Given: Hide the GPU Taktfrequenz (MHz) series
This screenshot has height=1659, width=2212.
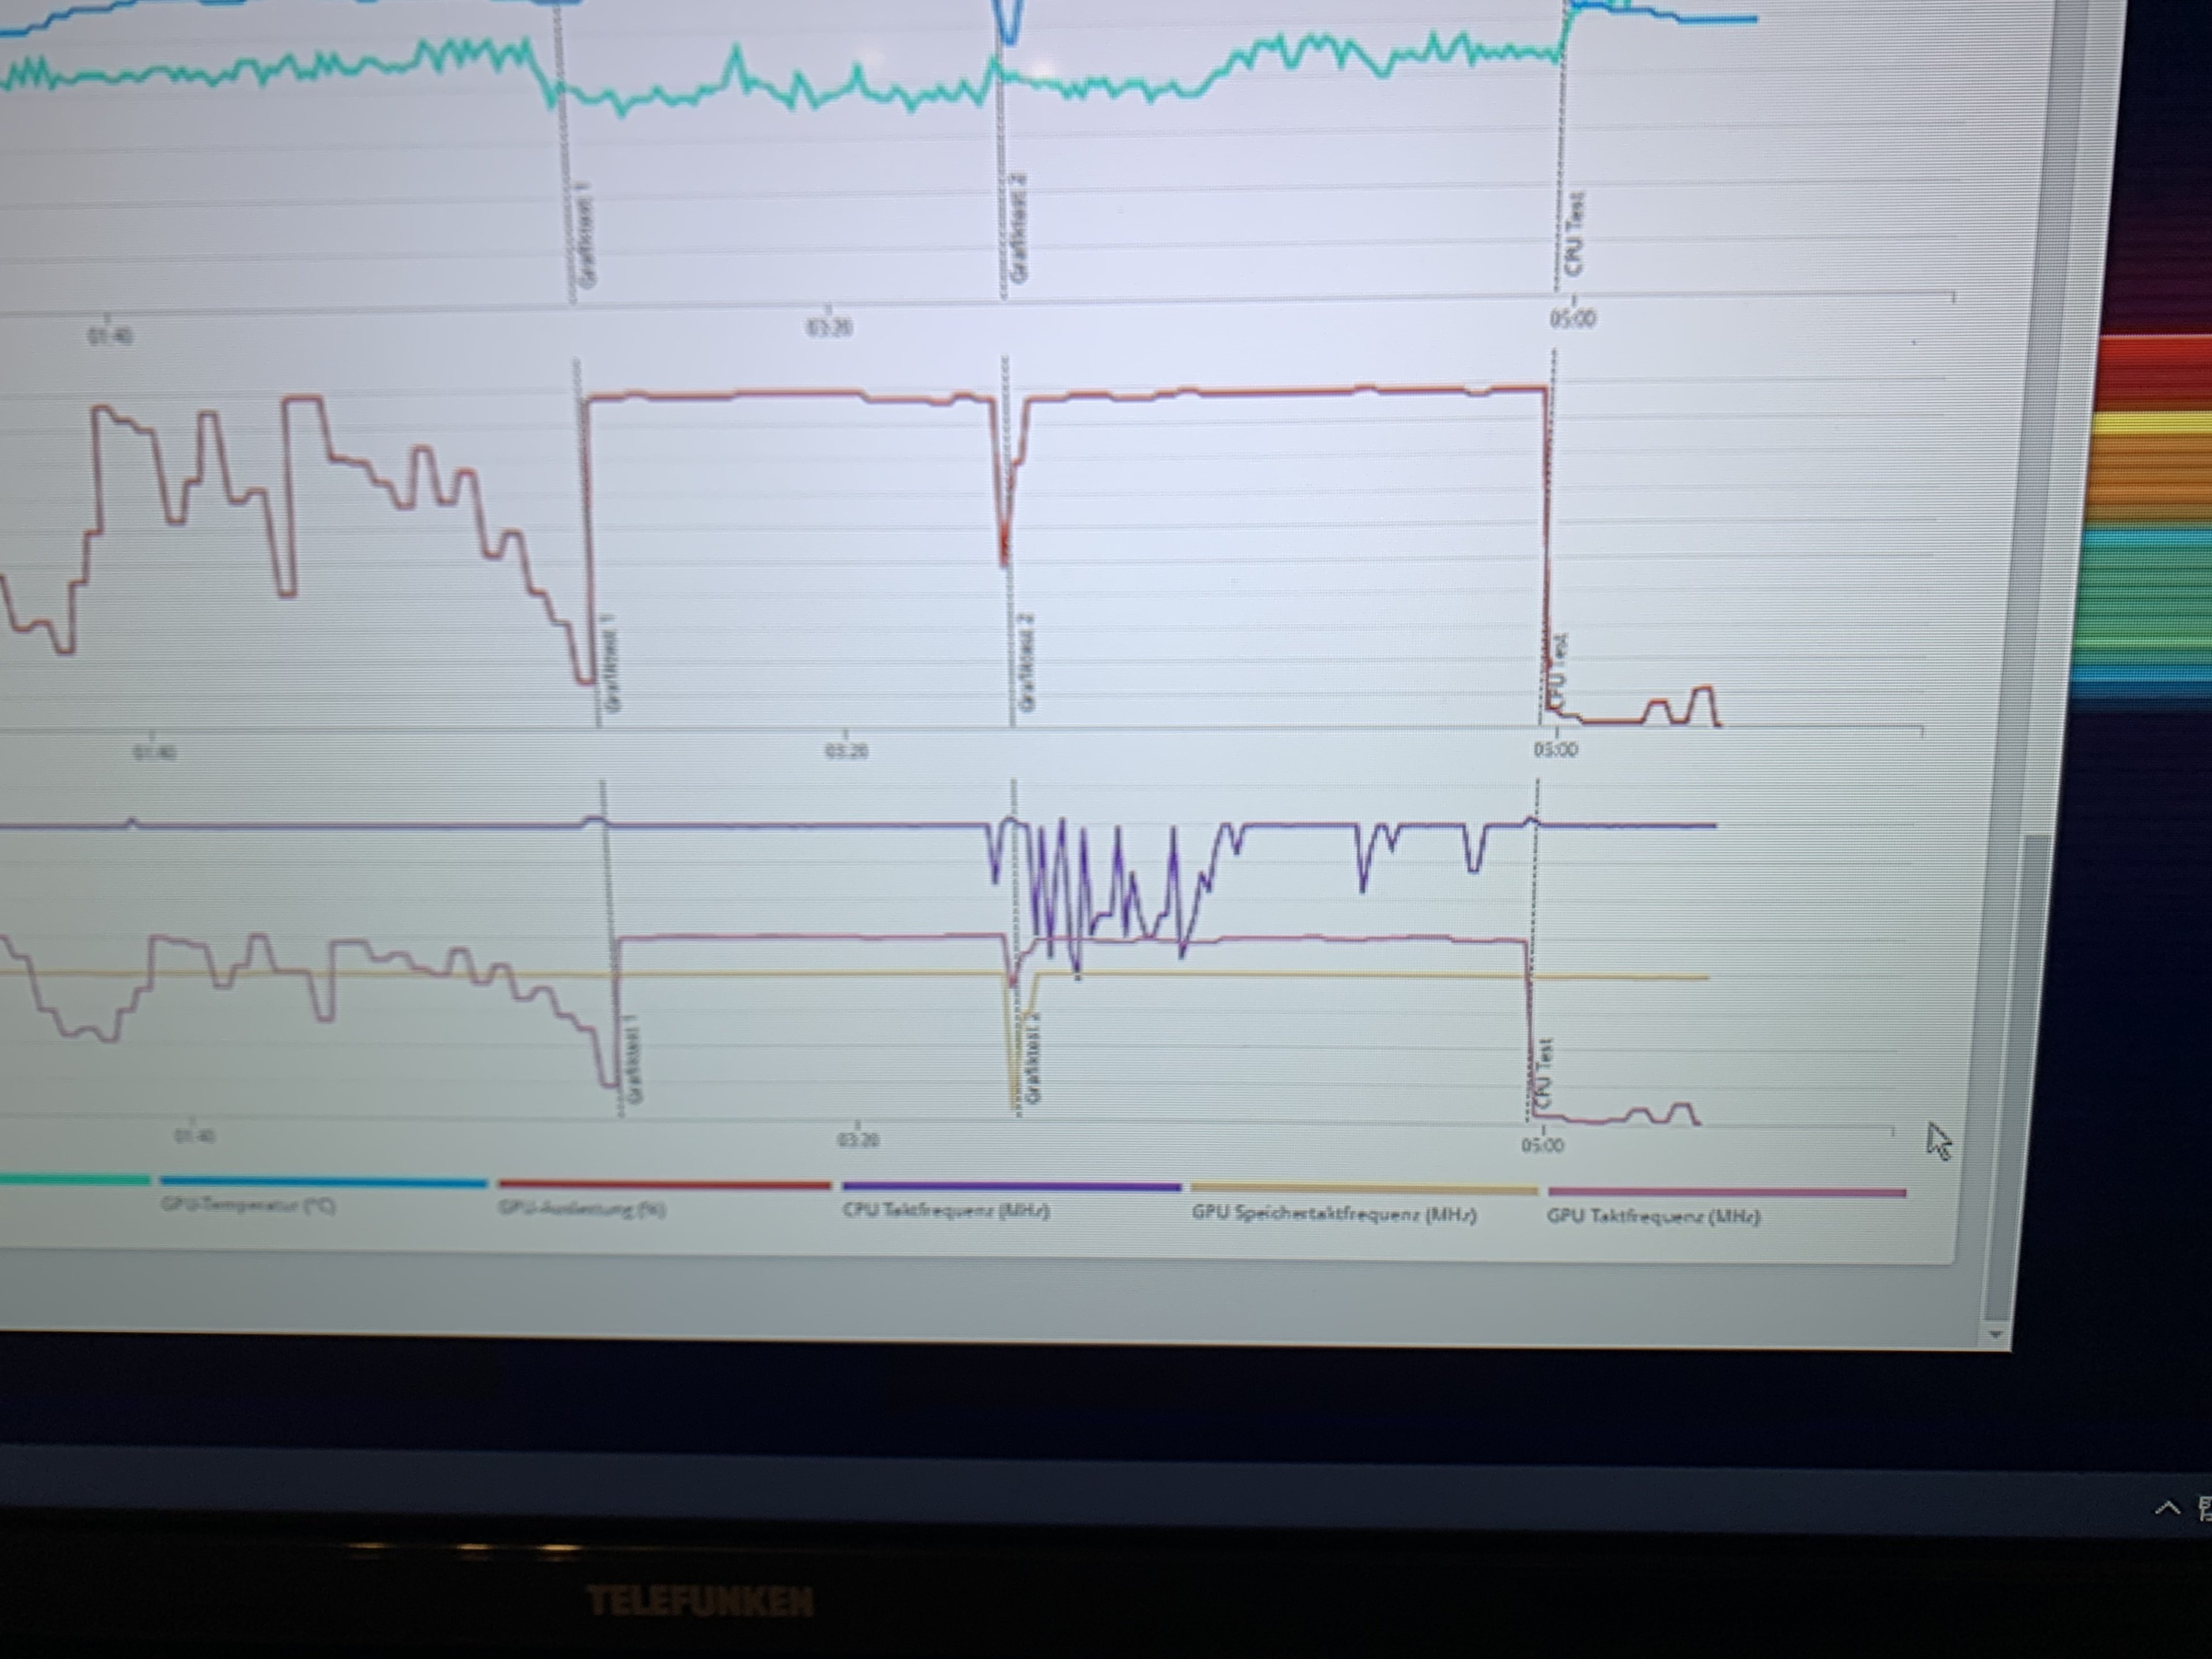Looking at the screenshot, I should (x=1653, y=1217).
